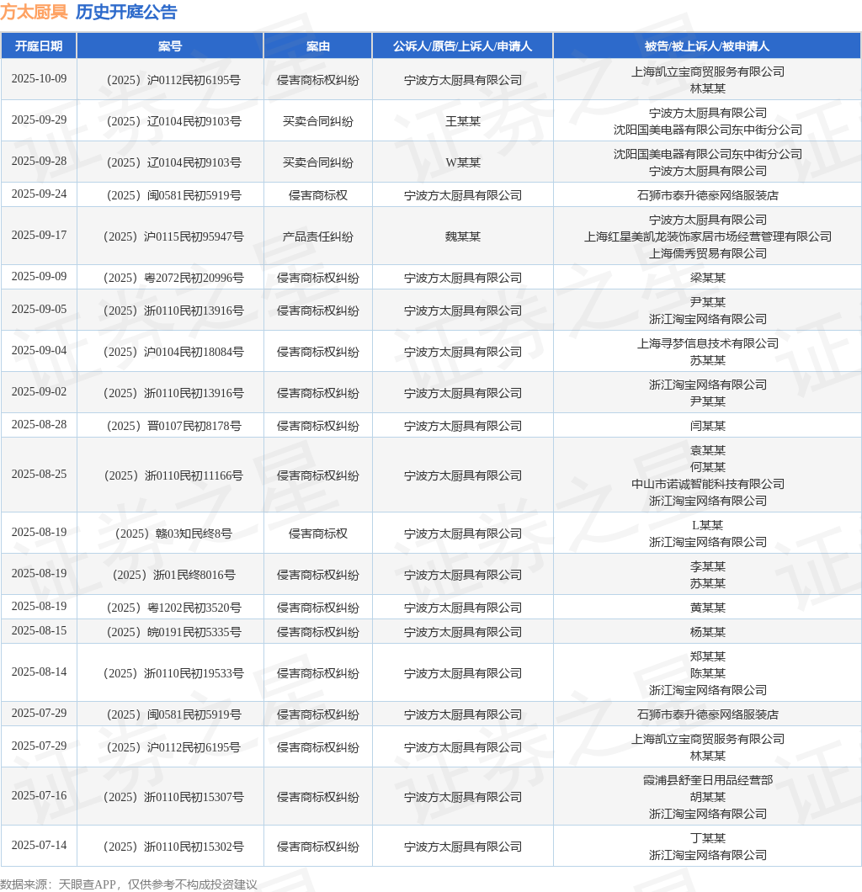
Task: Click defendant 袁某某
Action: coord(707,450)
